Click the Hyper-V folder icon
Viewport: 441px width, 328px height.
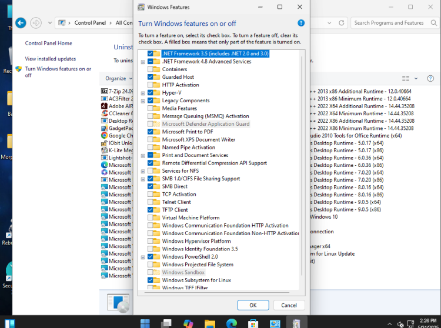(x=156, y=93)
